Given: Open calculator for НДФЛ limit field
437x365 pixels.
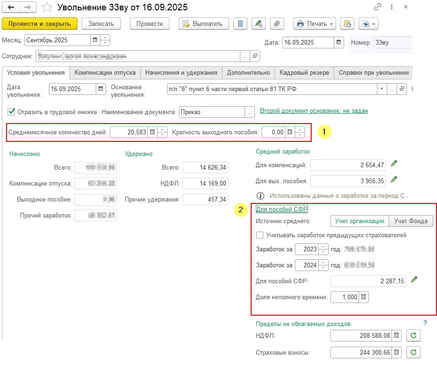Looking at the screenshot, I should [396, 335].
